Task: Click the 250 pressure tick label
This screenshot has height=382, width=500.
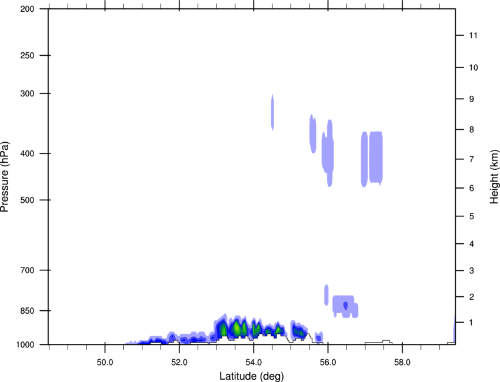Action: click(27, 55)
